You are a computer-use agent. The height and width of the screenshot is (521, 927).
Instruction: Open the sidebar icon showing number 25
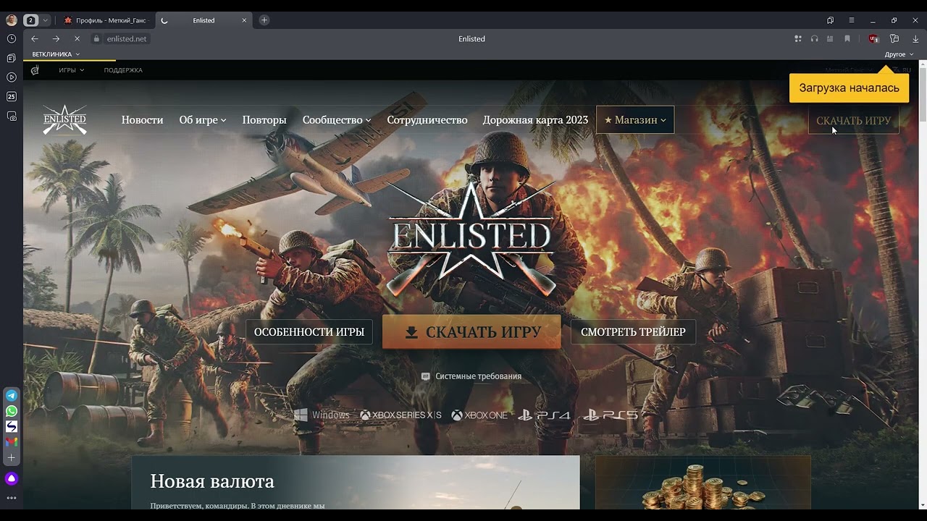coord(12,96)
